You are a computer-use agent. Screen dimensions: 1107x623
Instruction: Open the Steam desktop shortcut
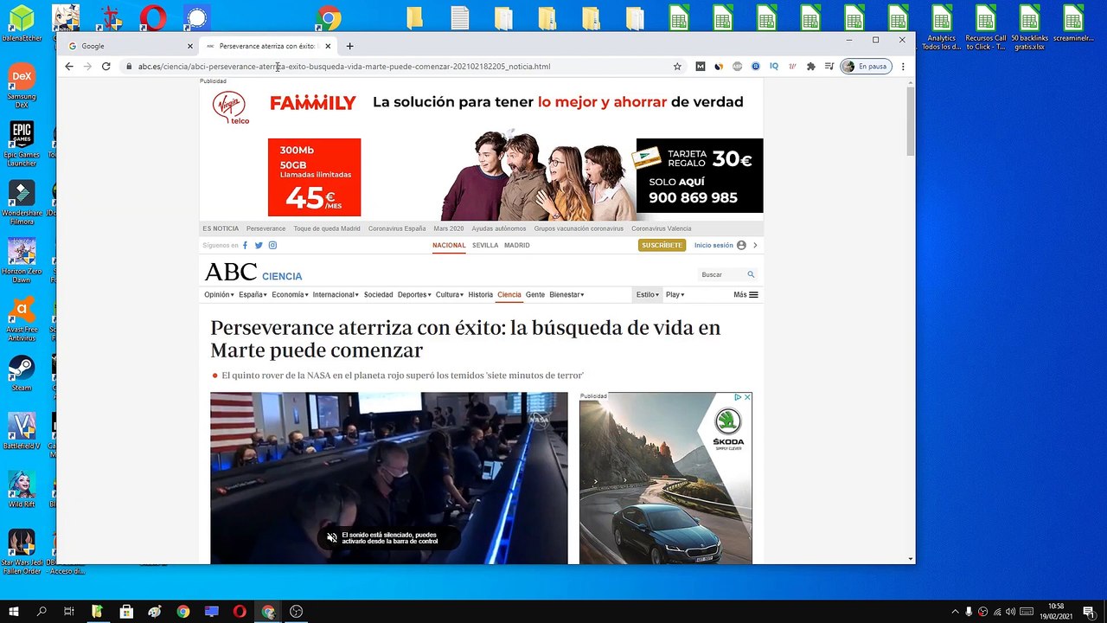coord(22,373)
